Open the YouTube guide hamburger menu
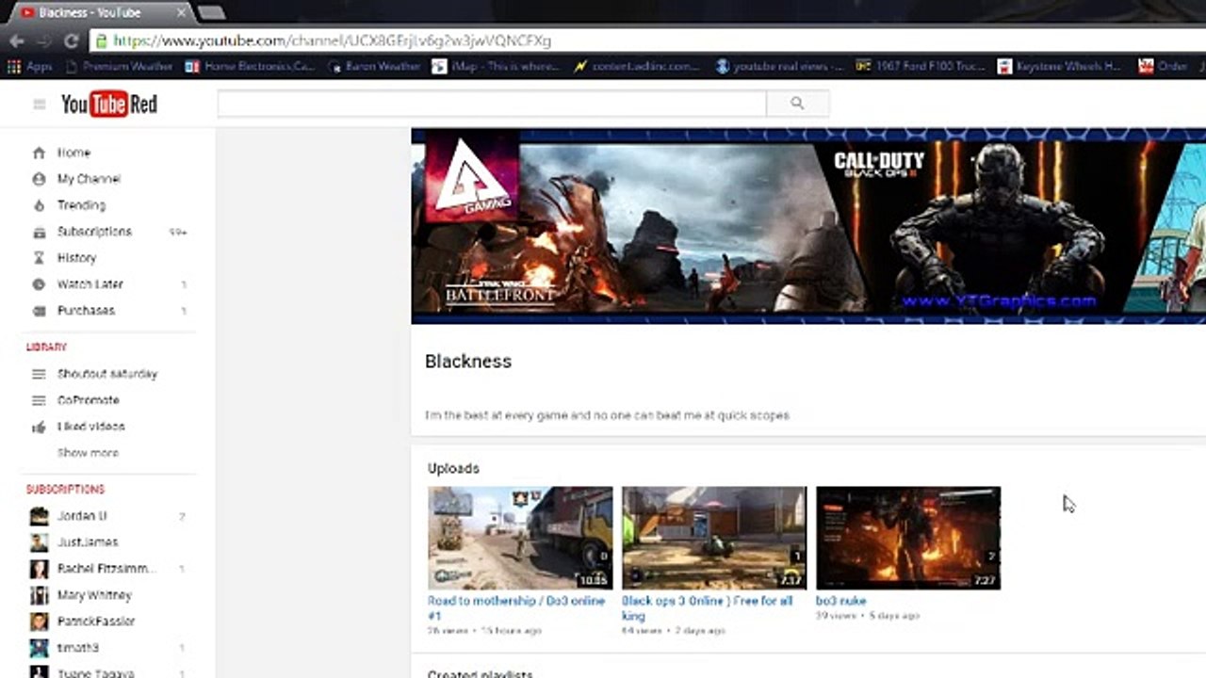Screen dimensions: 1206x678 [x=39, y=105]
